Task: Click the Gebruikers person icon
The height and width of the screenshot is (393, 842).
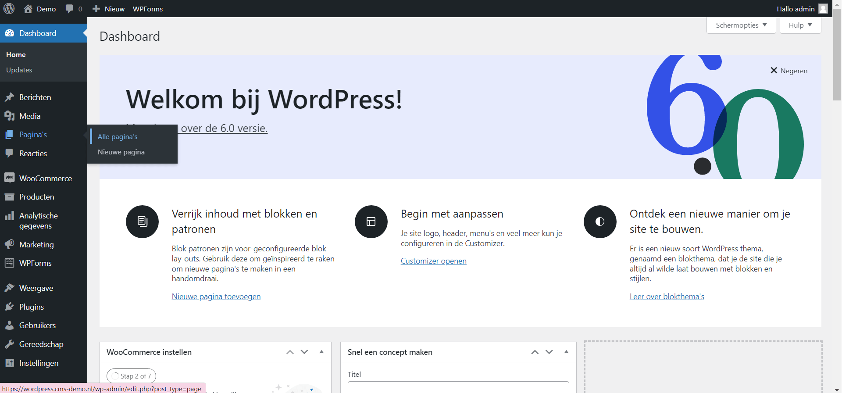Action: coord(10,325)
